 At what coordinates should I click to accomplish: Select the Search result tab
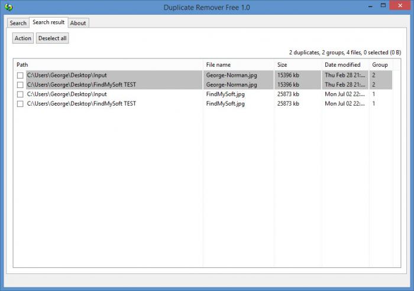[x=48, y=22]
